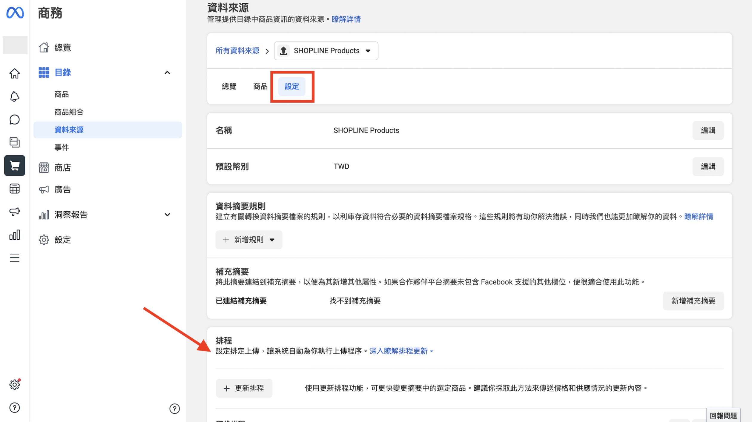Switch to the 總覽 tab
752x422 pixels.
(x=229, y=87)
